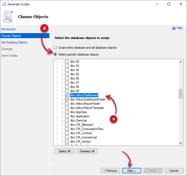Check the dbo.98 checkbox

[67, 87]
